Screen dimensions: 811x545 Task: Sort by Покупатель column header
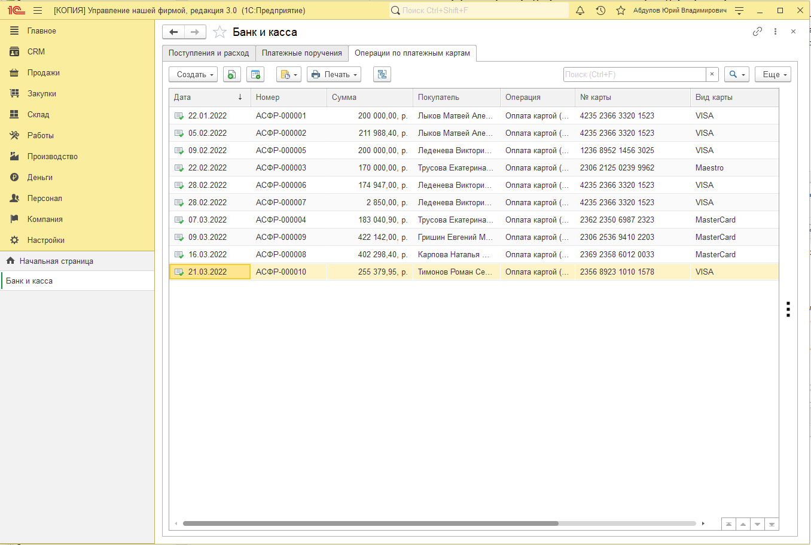point(456,98)
